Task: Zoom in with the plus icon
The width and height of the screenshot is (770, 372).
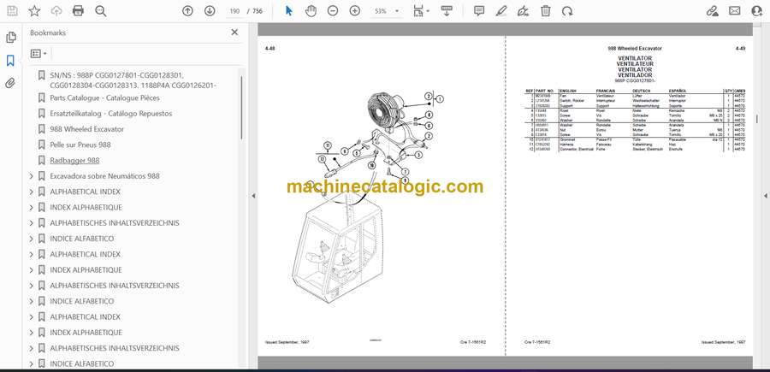Action: coord(355,11)
